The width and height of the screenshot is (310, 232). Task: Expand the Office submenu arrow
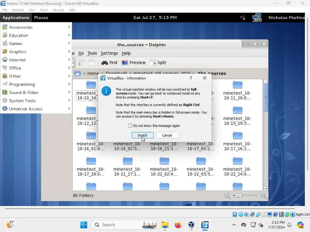[69, 68]
